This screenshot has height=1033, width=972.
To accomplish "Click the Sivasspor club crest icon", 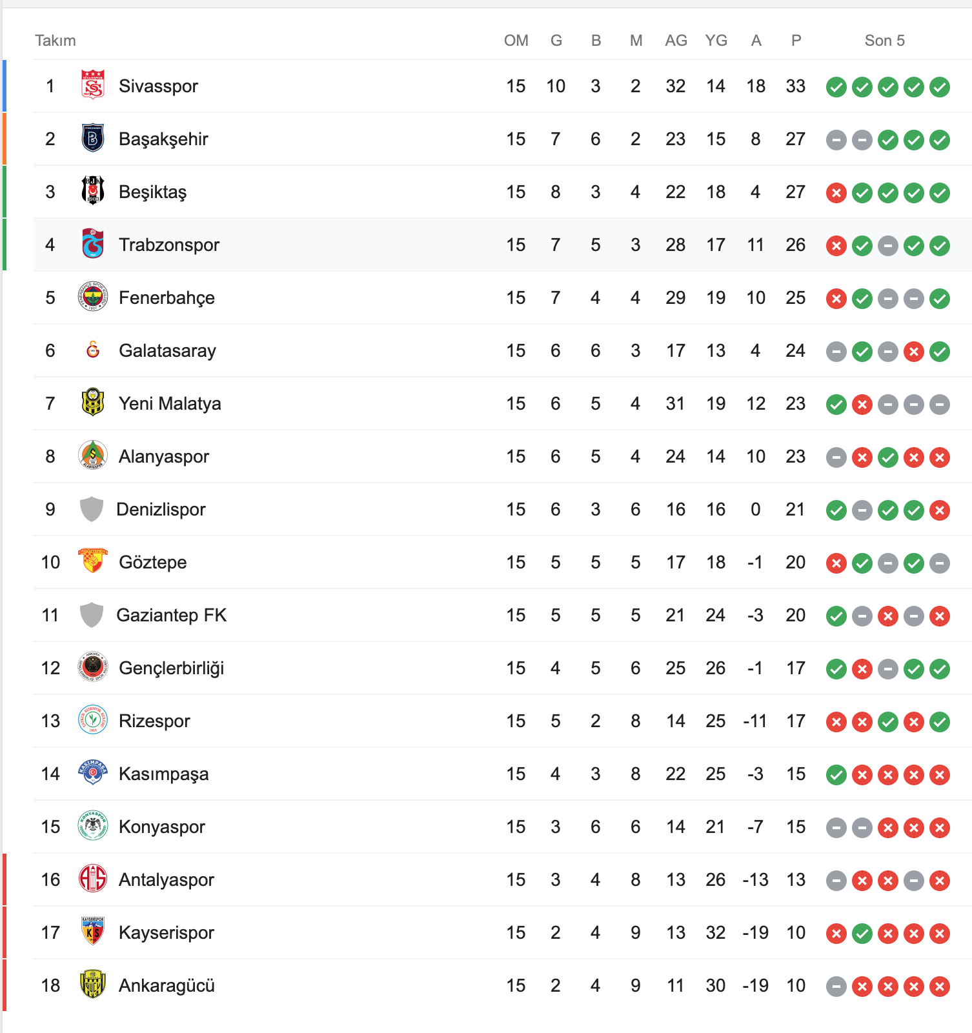I will point(93,86).
